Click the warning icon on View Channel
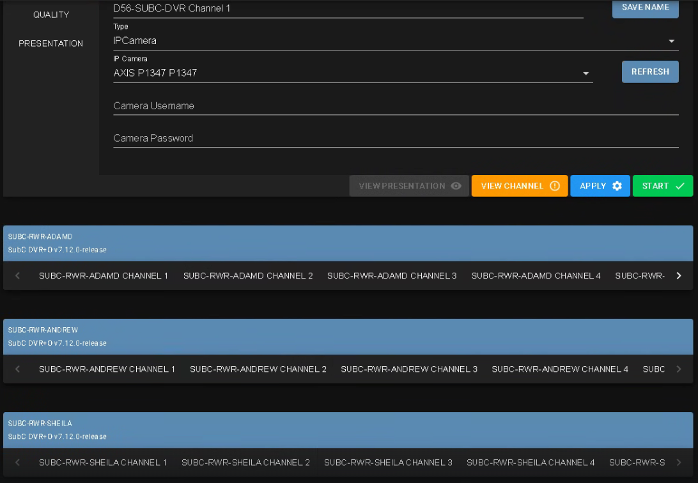Viewport: 698px width, 483px height. tap(555, 186)
